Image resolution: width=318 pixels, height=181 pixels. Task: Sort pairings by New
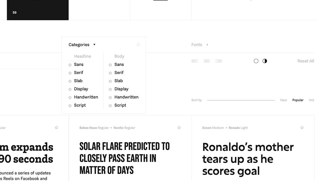click(x=283, y=100)
